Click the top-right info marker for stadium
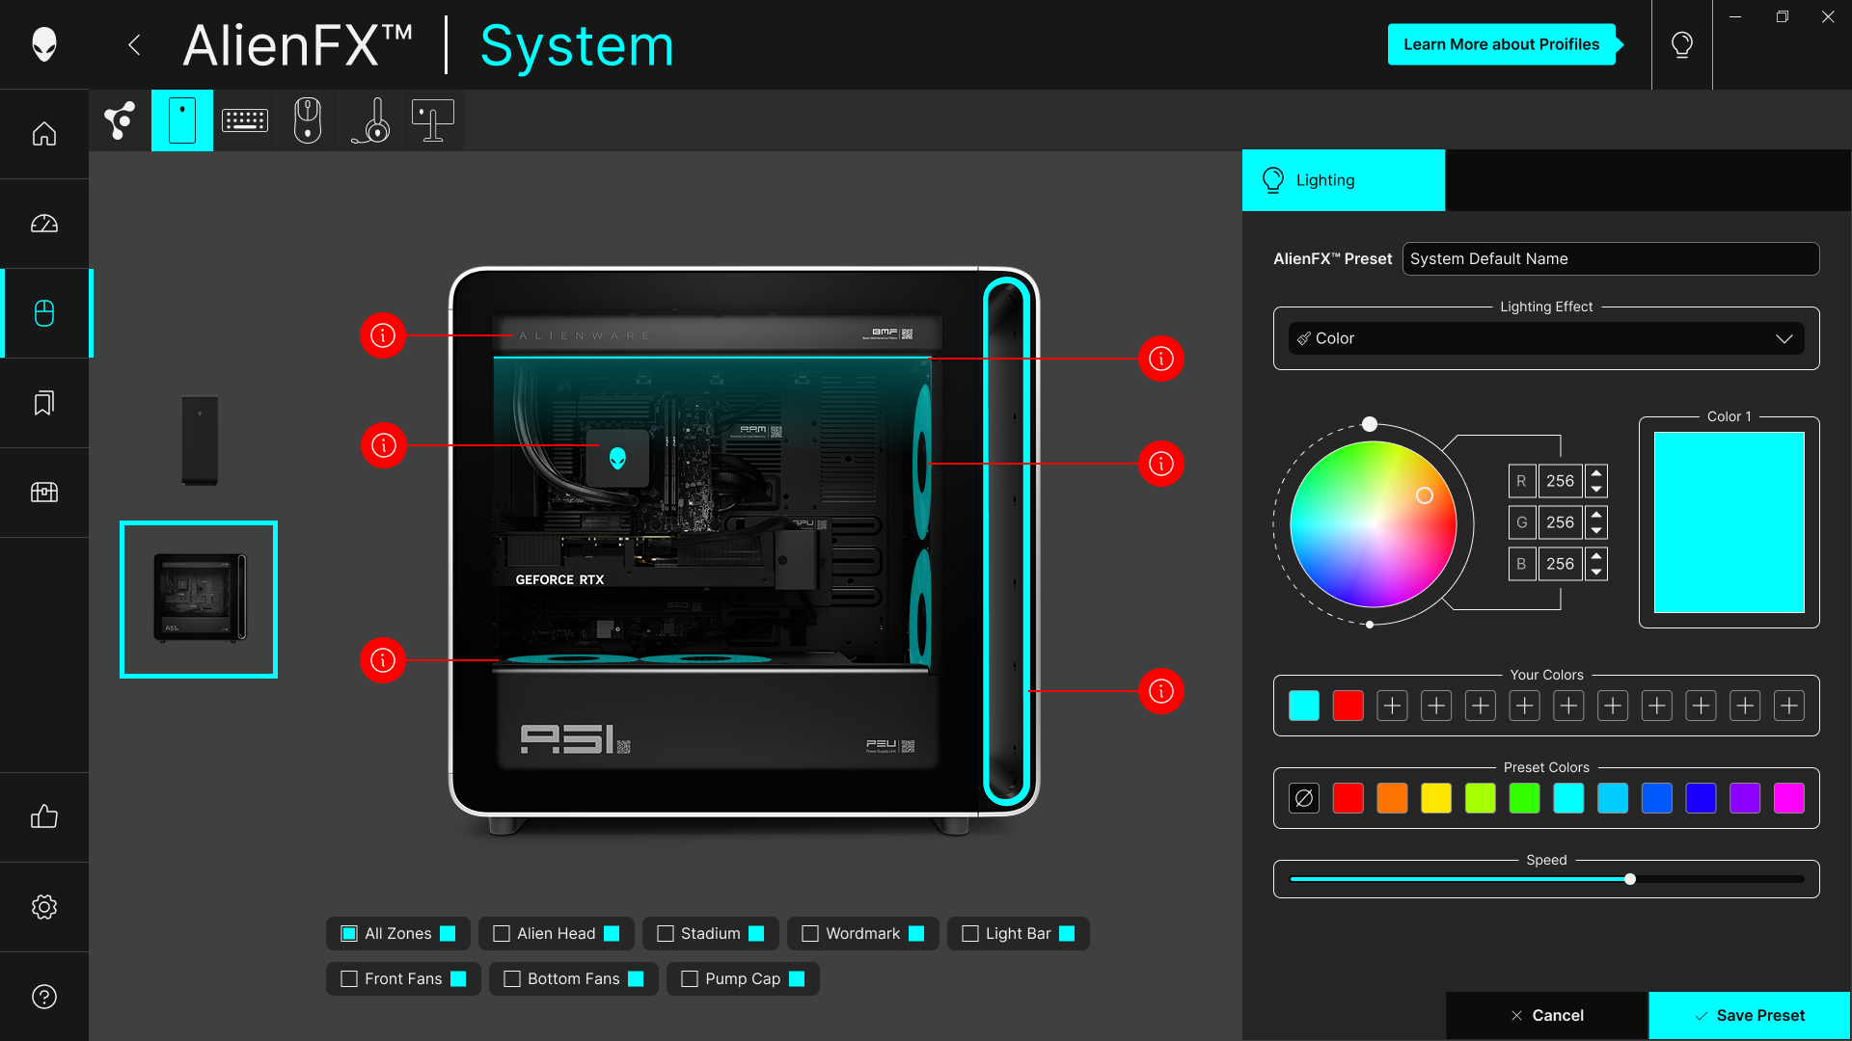The width and height of the screenshot is (1852, 1041). (1161, 359)
